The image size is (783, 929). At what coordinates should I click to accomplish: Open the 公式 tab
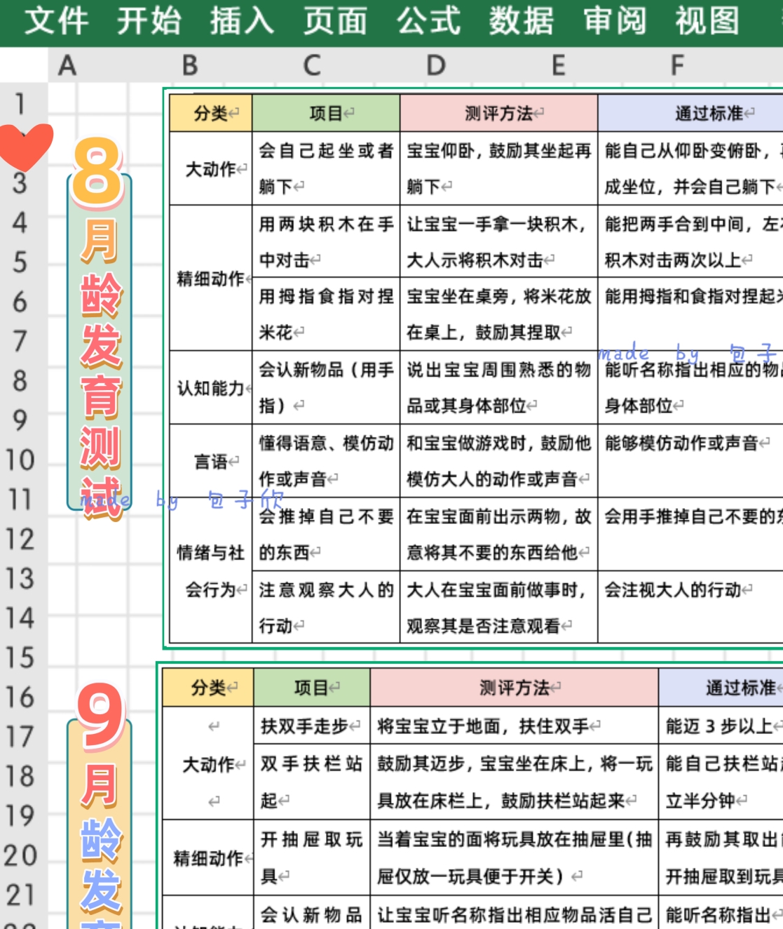point(428,20)
